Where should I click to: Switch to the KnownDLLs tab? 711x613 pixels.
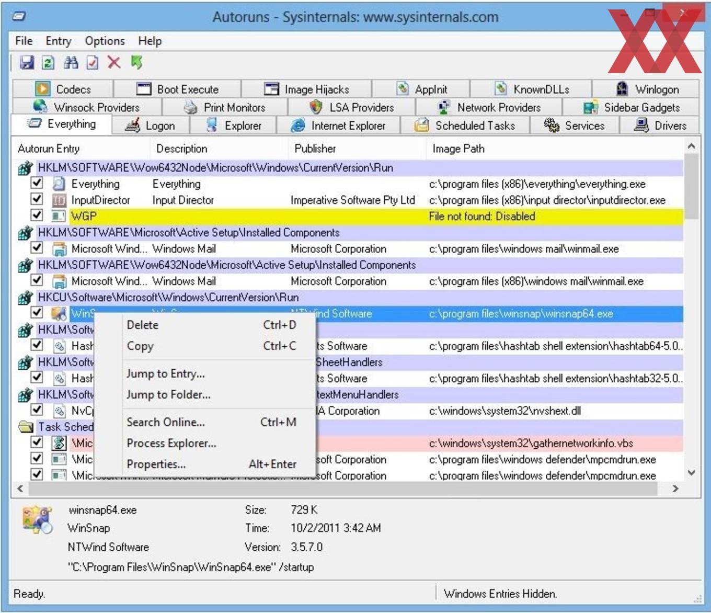(x=531, y=89)
